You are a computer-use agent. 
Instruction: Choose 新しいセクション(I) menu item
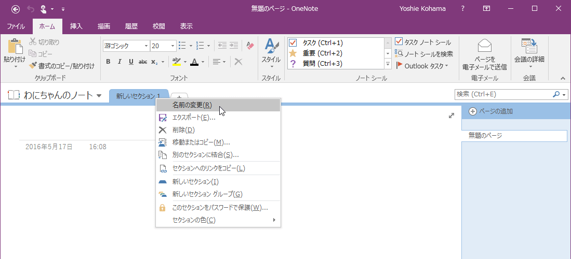tap(218, 182)
